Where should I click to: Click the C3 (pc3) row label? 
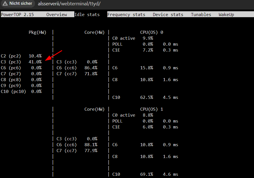[11, 62]
